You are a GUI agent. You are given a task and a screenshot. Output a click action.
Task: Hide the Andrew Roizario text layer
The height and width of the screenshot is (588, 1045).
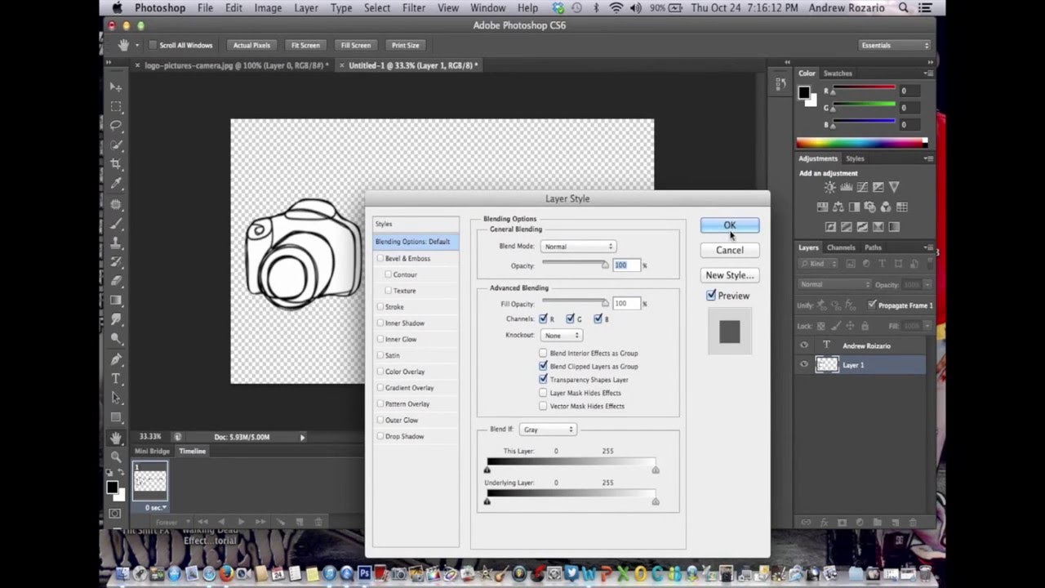(x=804, y=345)
